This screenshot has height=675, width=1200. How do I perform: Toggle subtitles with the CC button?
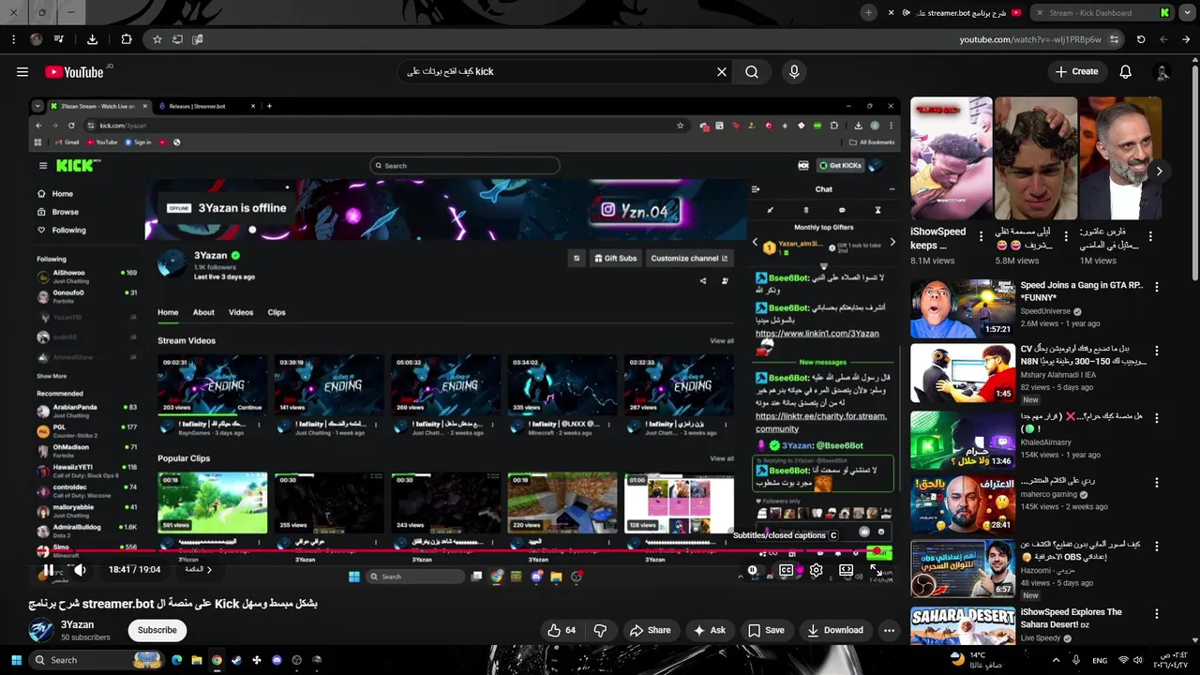pyautogui.click(x=786, y=570)
